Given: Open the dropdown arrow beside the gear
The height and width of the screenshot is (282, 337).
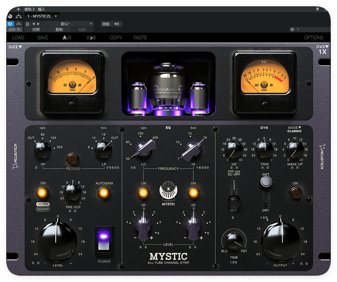Looking at the screenshot, I should point(298,29).
